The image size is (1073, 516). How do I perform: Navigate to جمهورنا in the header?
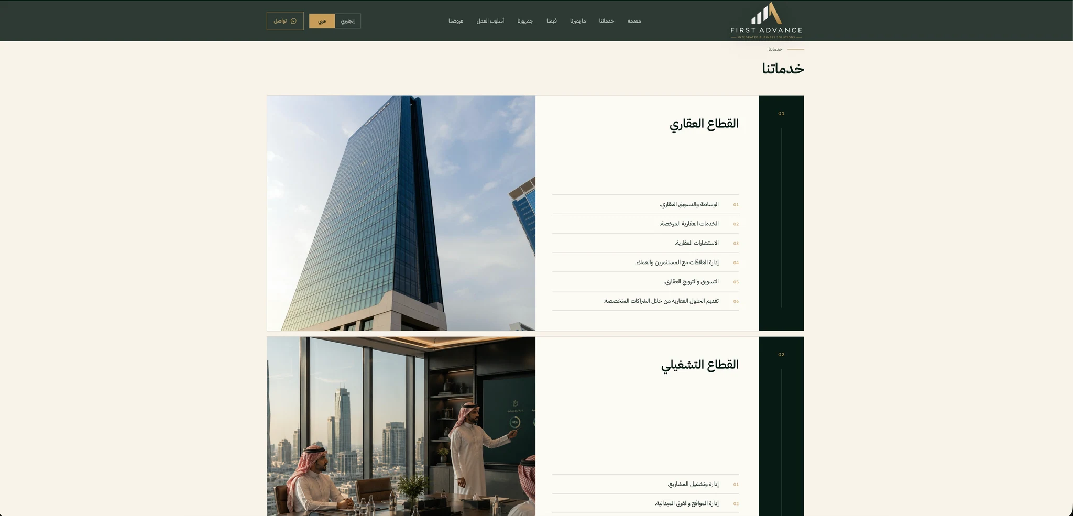[525, 21]
